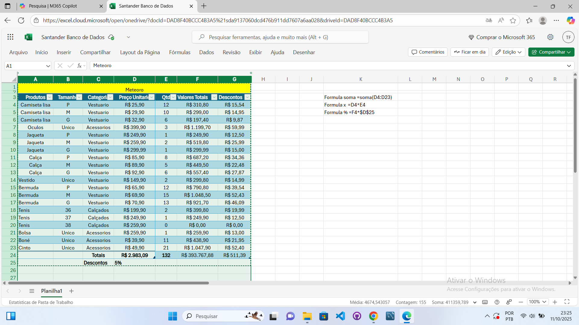Toggle the Valores Totais filter button

214,97
